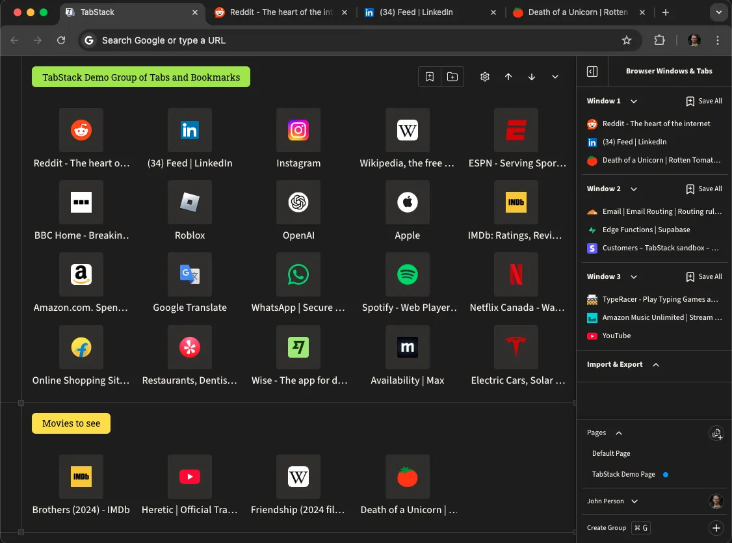Move the demo group up with the up arrow
Screen dimensions: 732x543
pyautogui.click(x=508, y=77)
